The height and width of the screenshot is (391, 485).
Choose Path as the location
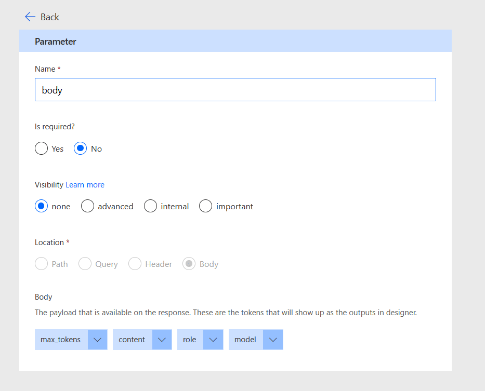(x=42, y=264)
